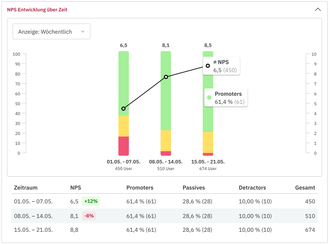Click the Promoters column header
Viewport: 330px width, 245px height.
[140, 188]
